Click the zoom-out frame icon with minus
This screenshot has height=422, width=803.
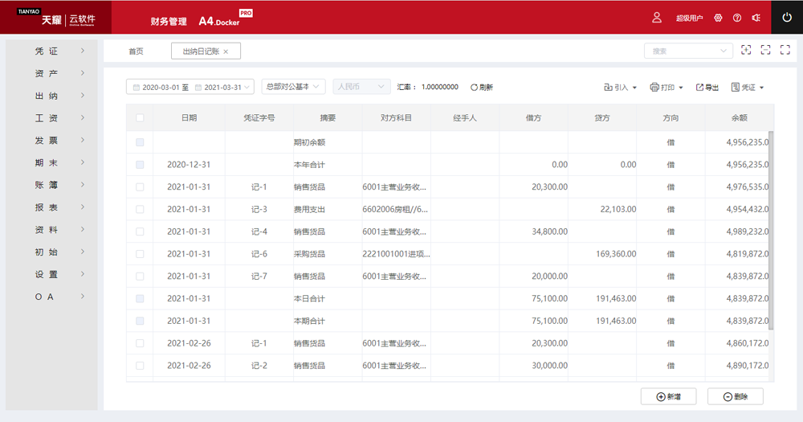765,51
